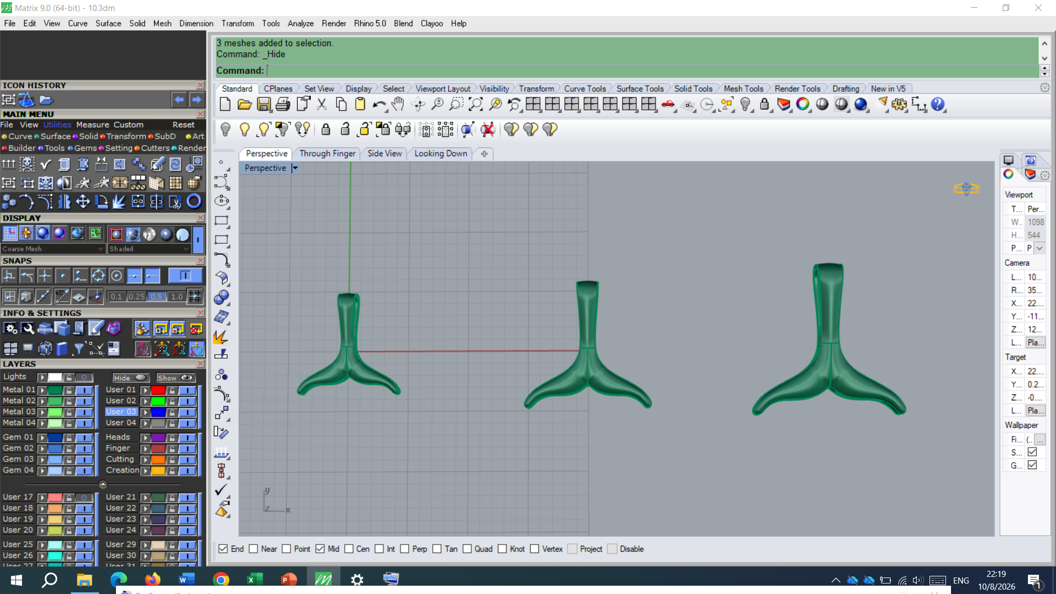Click the Hide button in Layers panel

click(130, 378)
